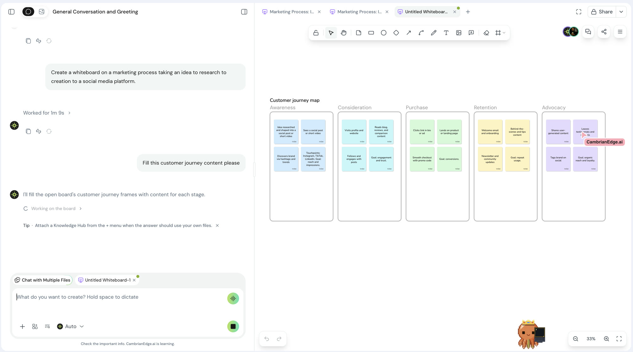Select the curved connector tool
Viewport: 633px width, 352px height.
point(421,33)
